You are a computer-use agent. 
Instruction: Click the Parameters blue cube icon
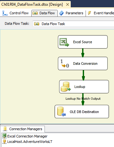[x=61, y=13]
